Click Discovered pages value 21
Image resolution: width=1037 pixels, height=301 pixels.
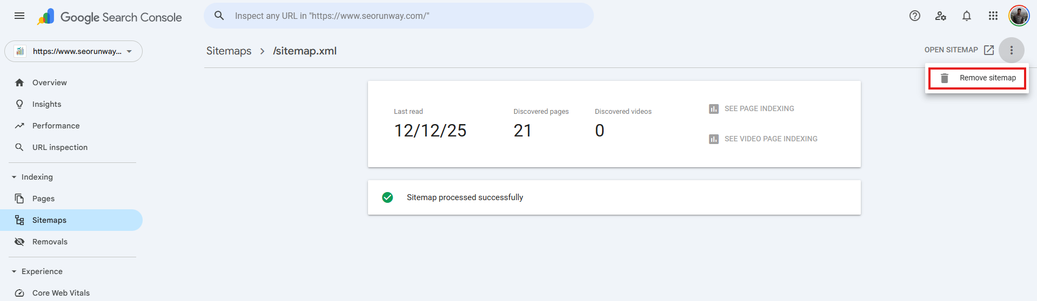pyautogui.click(x=523, y=131)
